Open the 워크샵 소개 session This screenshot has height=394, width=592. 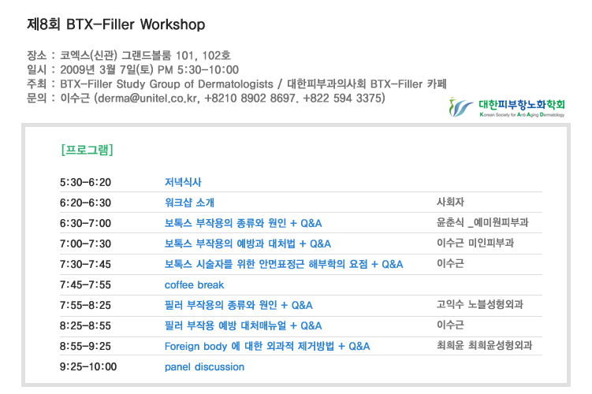click(189, 203)
